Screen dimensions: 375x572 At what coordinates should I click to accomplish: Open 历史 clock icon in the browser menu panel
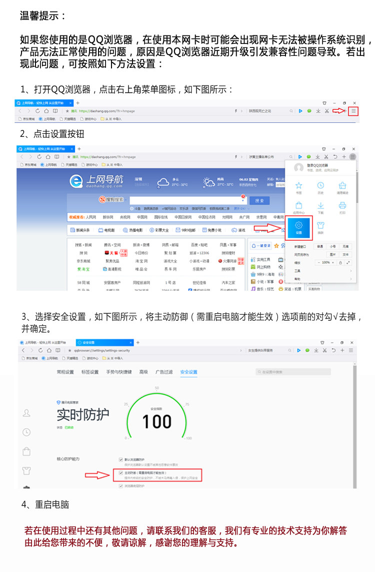pos(320,185)
